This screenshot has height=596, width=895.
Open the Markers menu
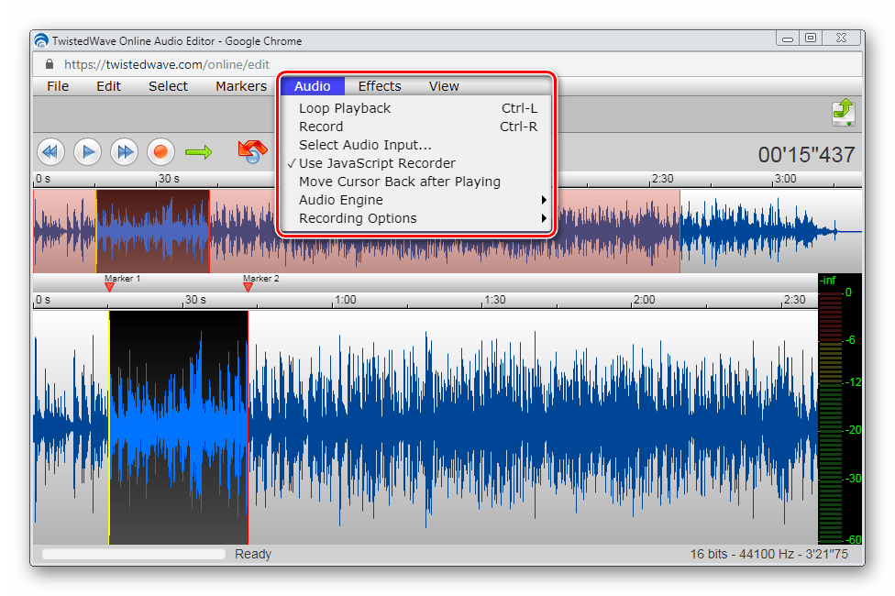point(241,86)
